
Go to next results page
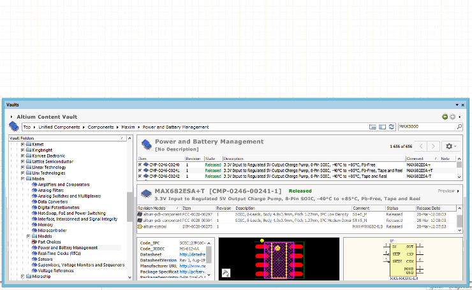(434, 146)
